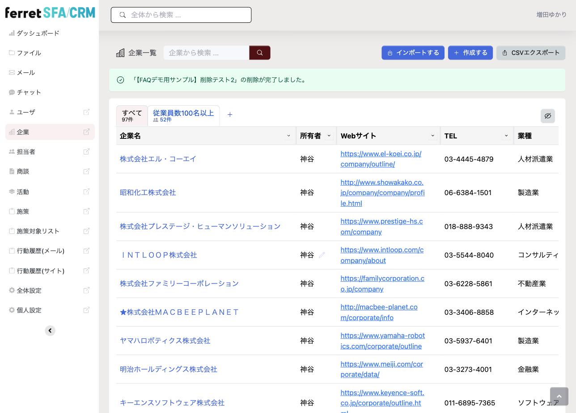Open external link icon next to 個人設定
Screen dimensions: 576x413
click(x=87, y=310)
